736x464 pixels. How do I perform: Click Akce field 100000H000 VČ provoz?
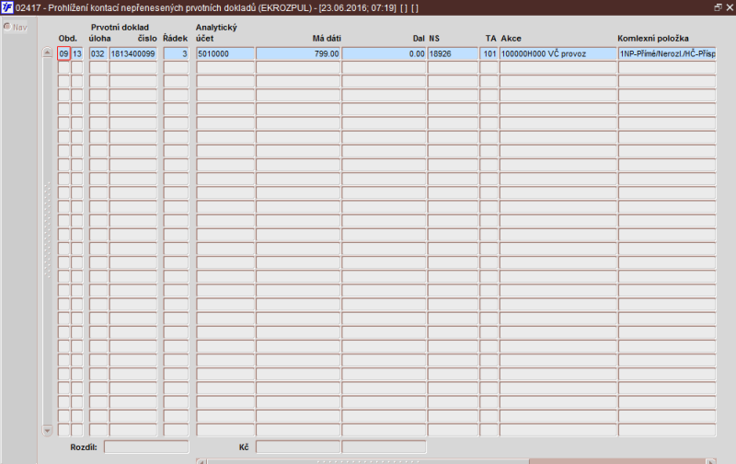(558, 53)
